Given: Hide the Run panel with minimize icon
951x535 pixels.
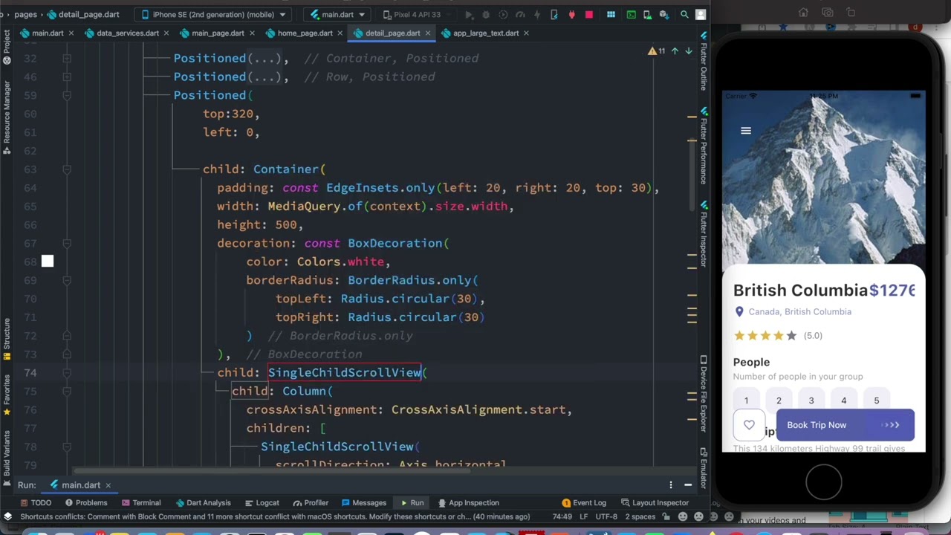Looking at the screenshot, I should tap(688, 485).
